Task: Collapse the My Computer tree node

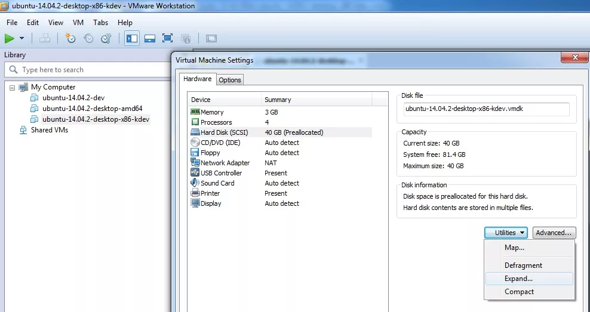Action: (12, 88)
